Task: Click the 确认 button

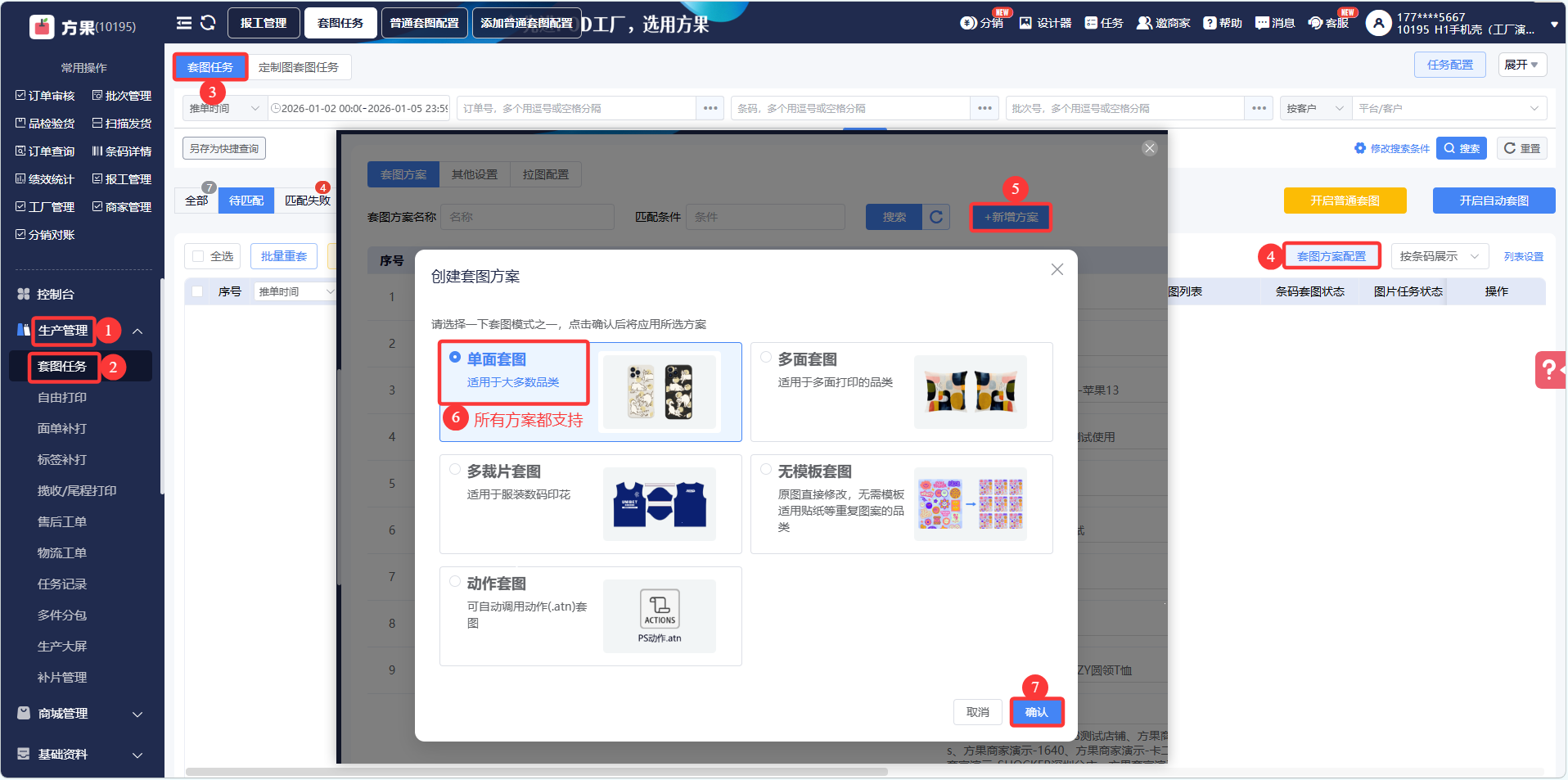Action: 1037,712
